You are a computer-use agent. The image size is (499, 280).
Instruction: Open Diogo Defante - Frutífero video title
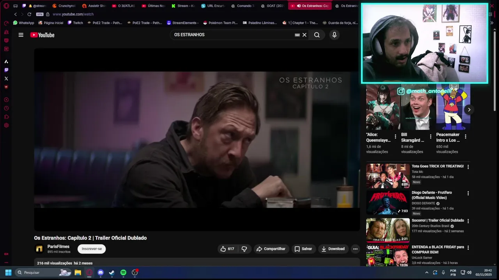432,195
